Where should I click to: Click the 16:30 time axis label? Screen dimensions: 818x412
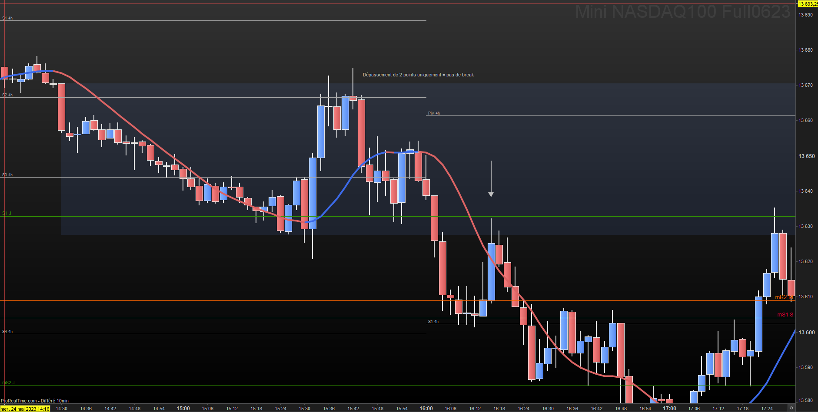(548, 409)
